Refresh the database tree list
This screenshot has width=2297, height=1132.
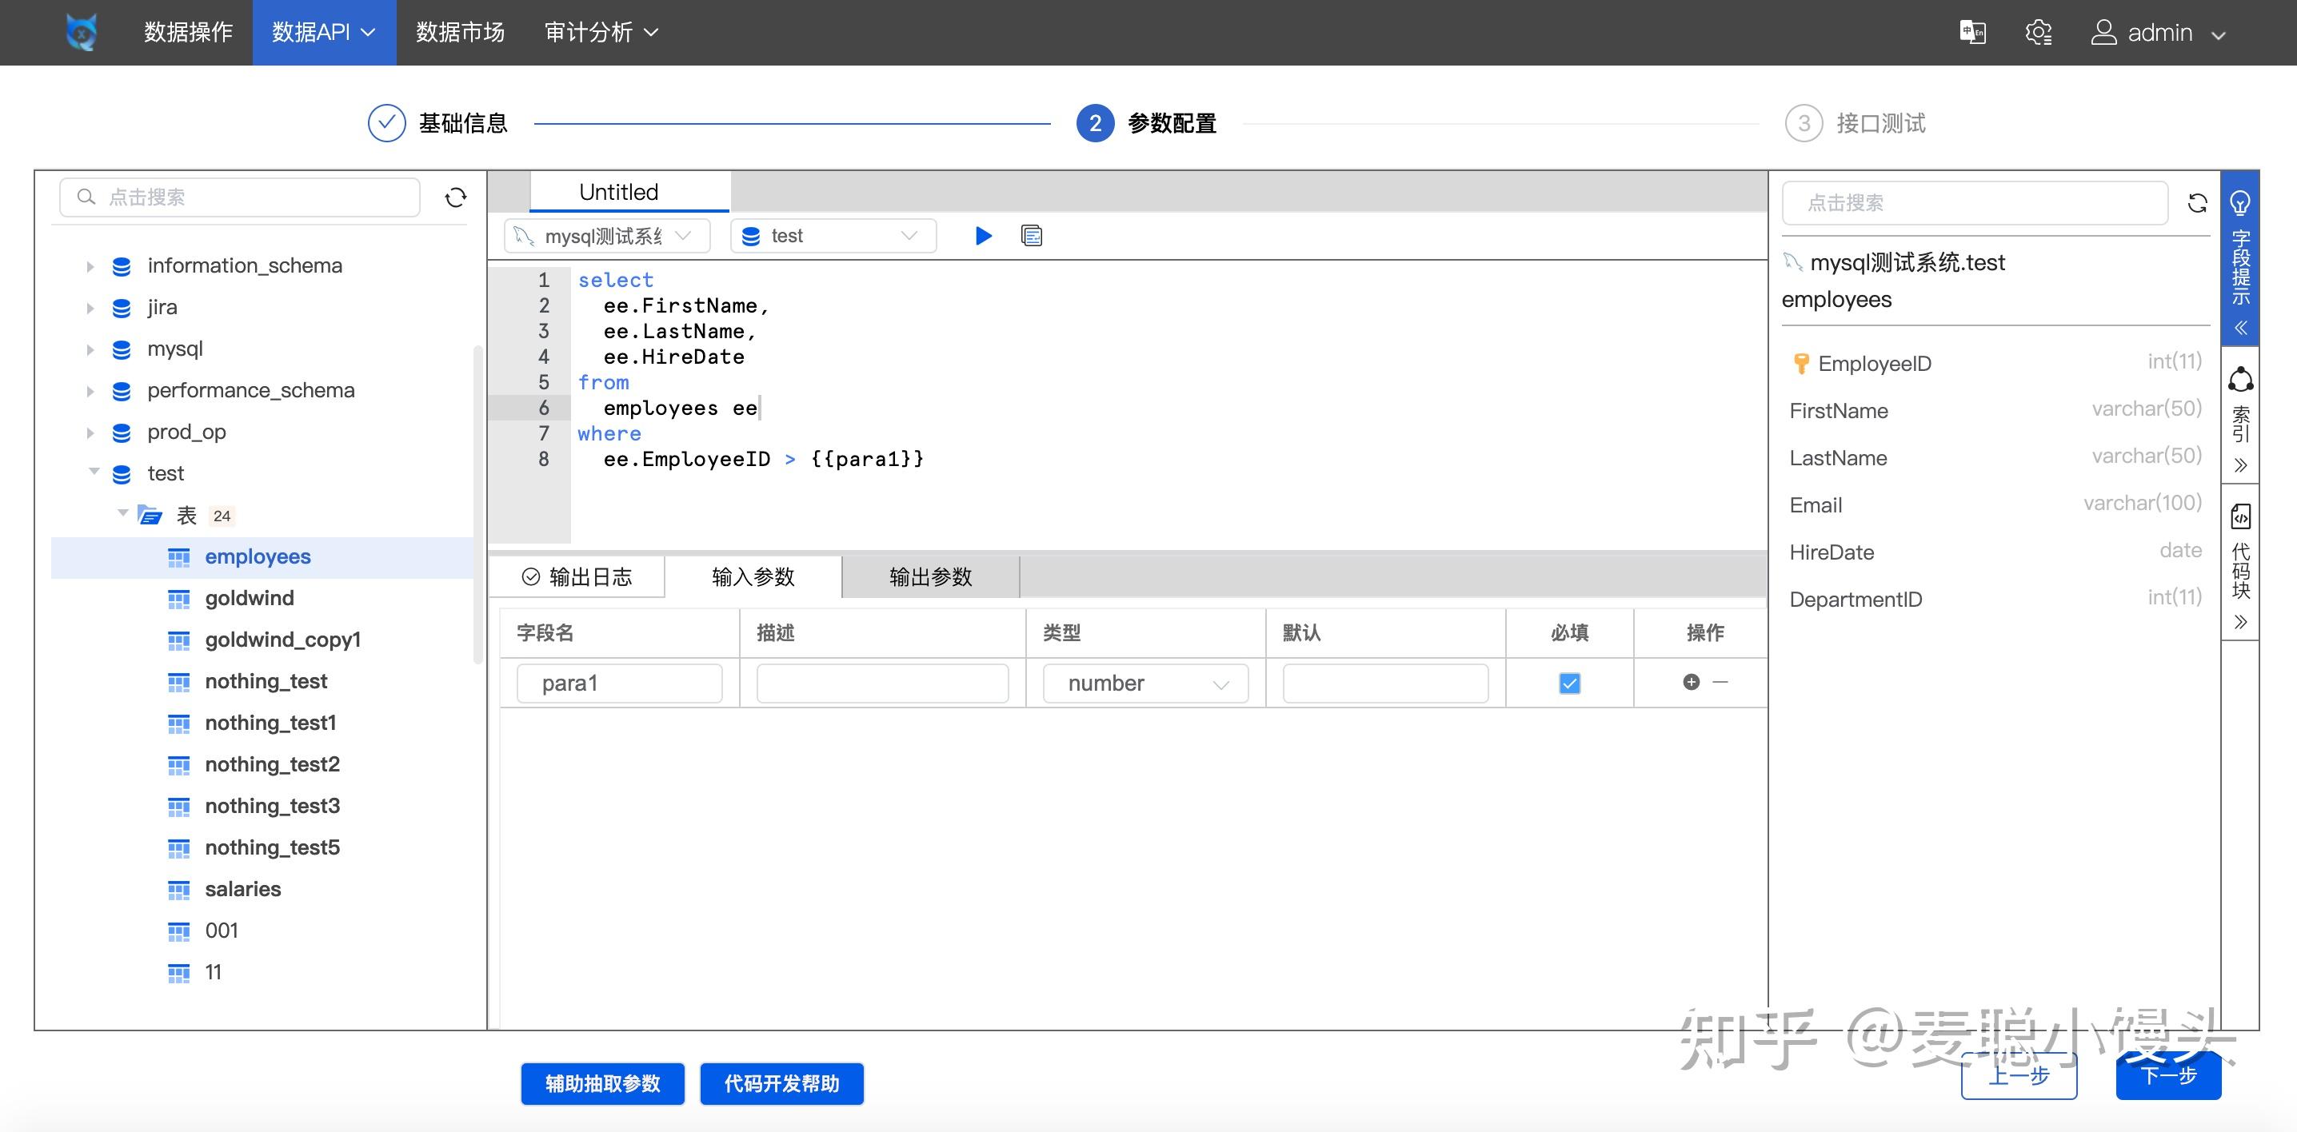(456, 197)
